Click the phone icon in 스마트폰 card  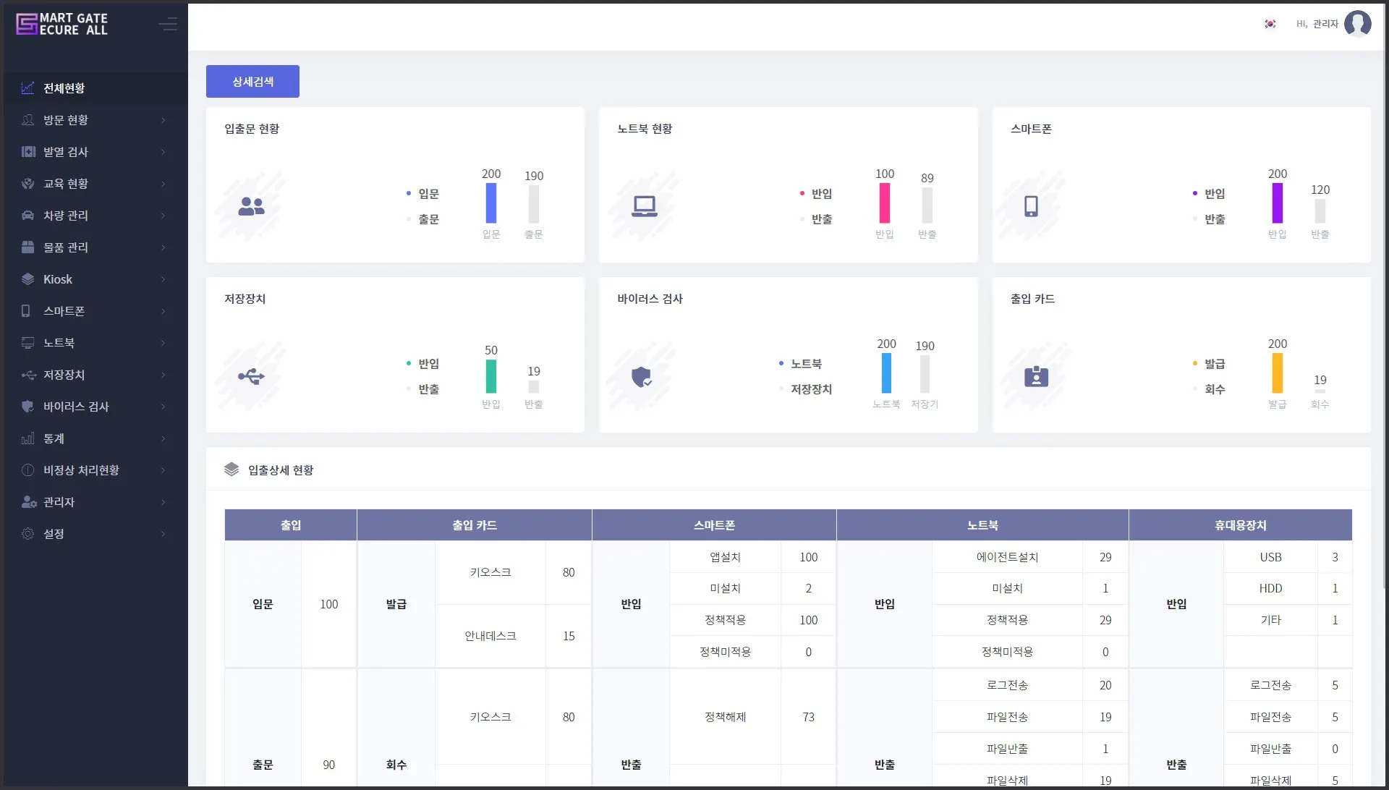(x=1031, y=206)
